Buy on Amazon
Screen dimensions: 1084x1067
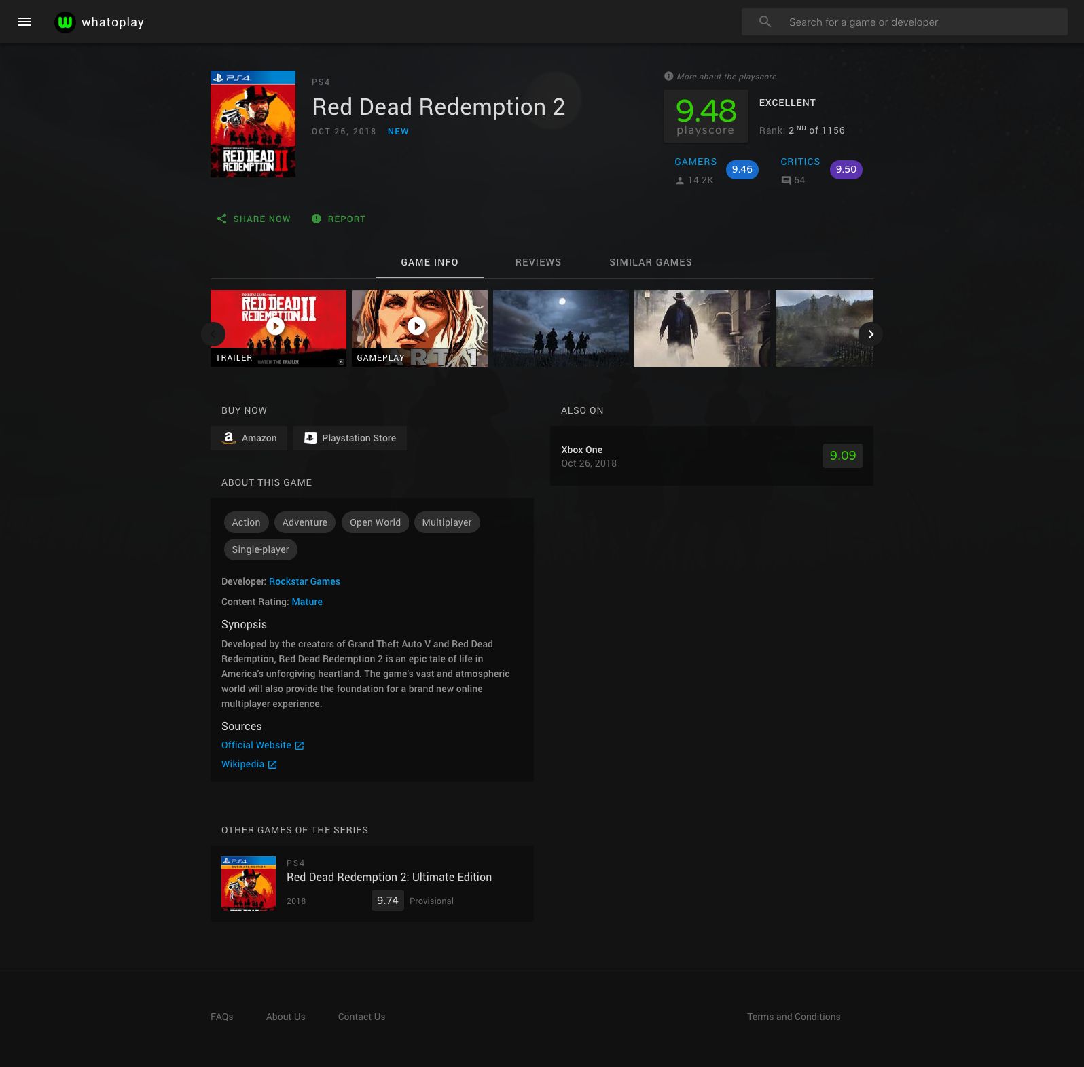(249, 438)
